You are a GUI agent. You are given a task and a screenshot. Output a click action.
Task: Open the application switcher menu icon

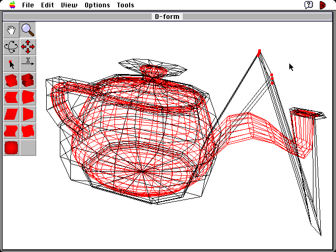[322, 5]
